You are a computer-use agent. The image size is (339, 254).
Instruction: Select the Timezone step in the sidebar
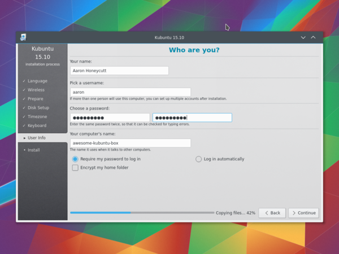37,117
